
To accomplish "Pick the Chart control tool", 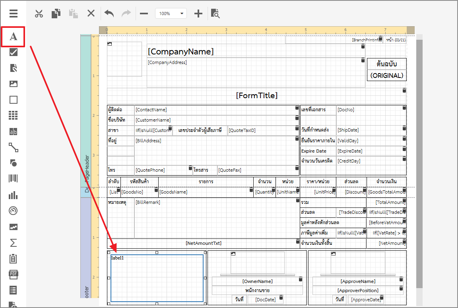I will point(14,195).
